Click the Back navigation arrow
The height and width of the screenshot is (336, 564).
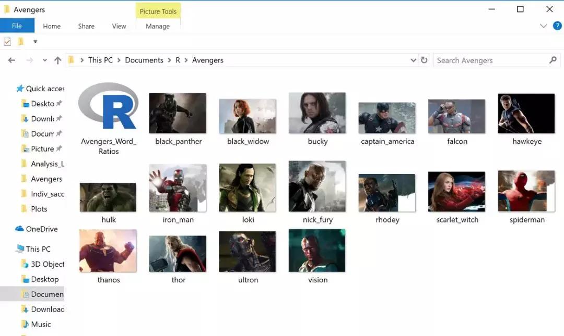click(11, 60)
